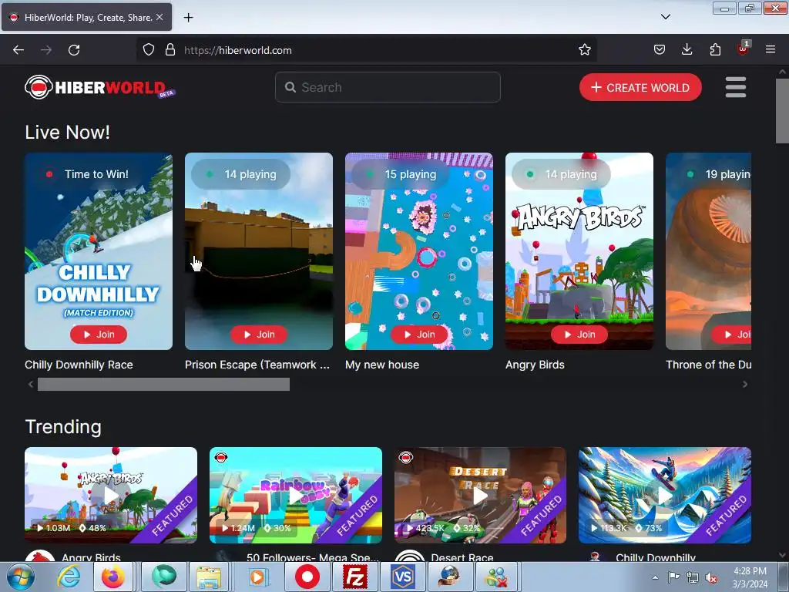Screen dimensions: 789x592
Task: Click the site padlock icon
Action: click(170, 50)
